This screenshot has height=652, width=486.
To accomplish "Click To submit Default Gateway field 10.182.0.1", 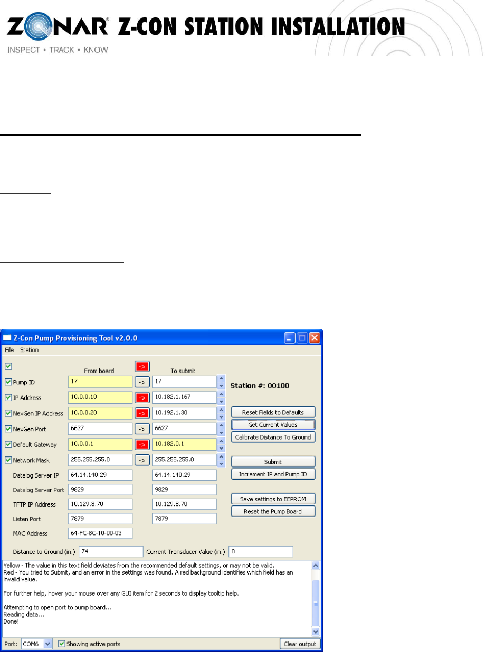I will click(x=184, y=444).
